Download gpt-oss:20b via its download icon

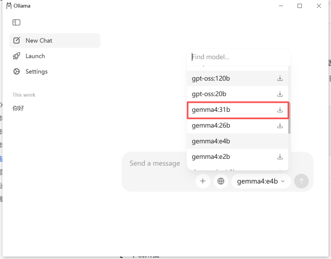tap(280, 94)
